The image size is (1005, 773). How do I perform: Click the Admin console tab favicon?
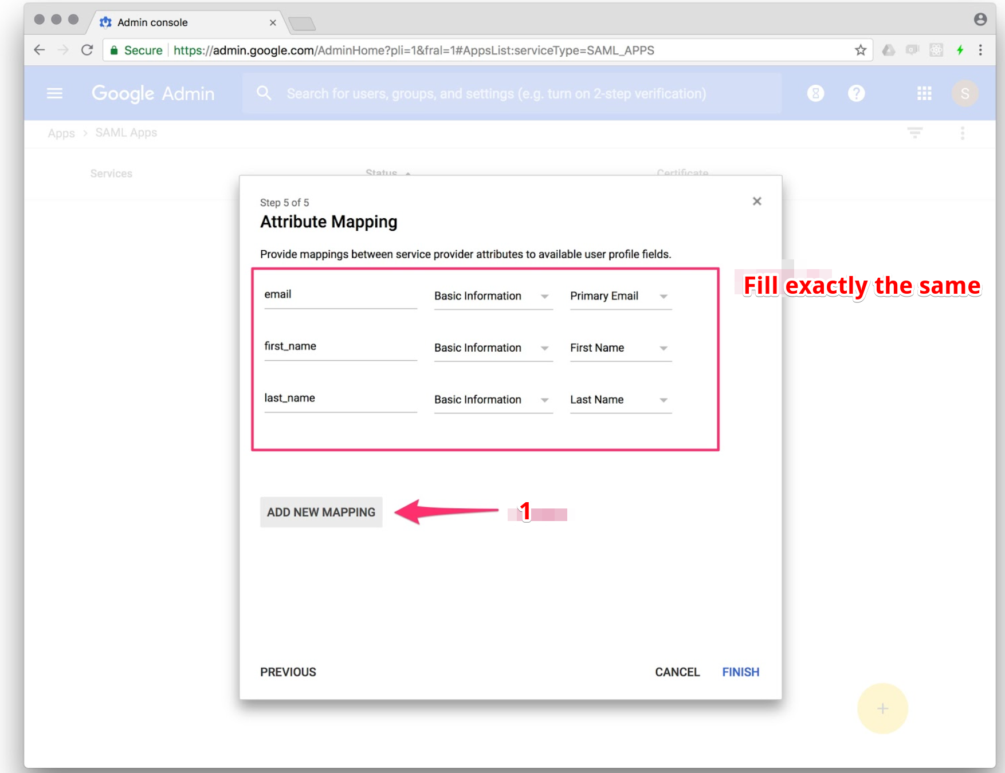pyautogui.click(x=105, y=22)
